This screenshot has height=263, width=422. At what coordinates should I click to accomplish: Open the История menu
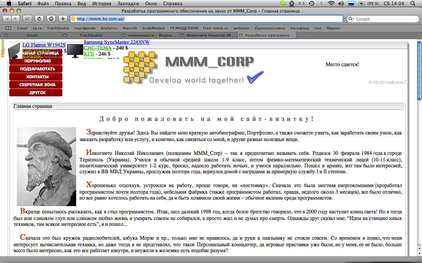(x=102, y=4)
